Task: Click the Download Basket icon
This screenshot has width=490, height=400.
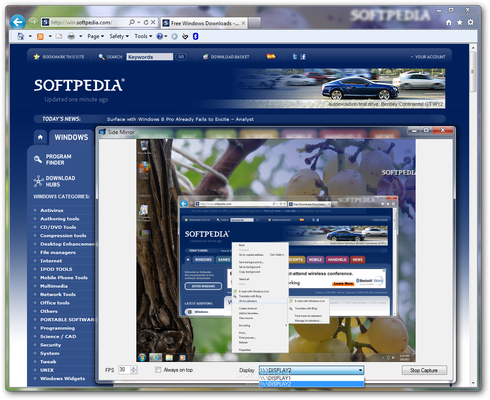Action: click(x=206, y=57)
